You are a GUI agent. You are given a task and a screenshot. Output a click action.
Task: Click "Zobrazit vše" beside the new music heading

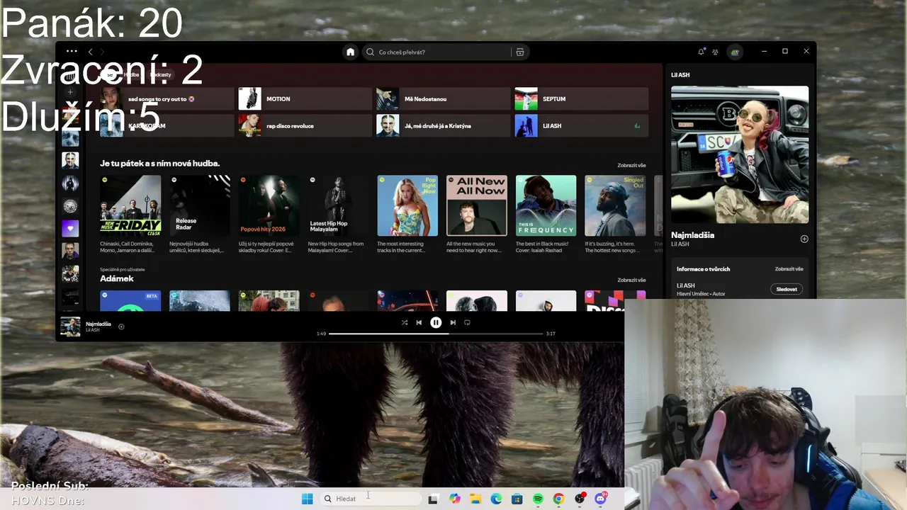tap(631, 165)
